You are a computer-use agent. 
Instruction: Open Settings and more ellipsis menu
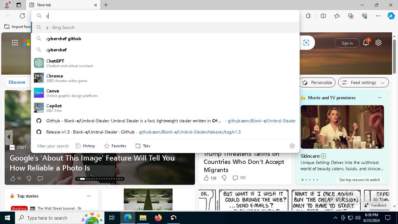click(378, 16)
